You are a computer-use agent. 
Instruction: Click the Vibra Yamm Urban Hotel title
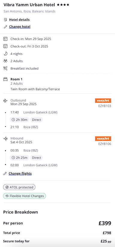[29, 5]
